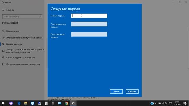Open File Explorer from the taskbar
This screenshot has height=106, width=189.
point(26,103)
